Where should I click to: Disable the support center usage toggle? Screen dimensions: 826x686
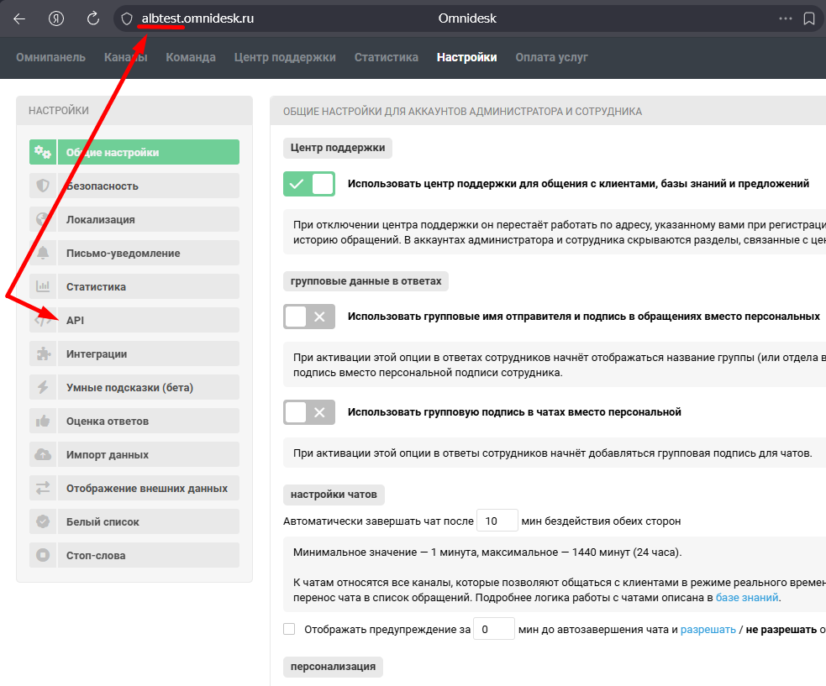pos(309,184)
